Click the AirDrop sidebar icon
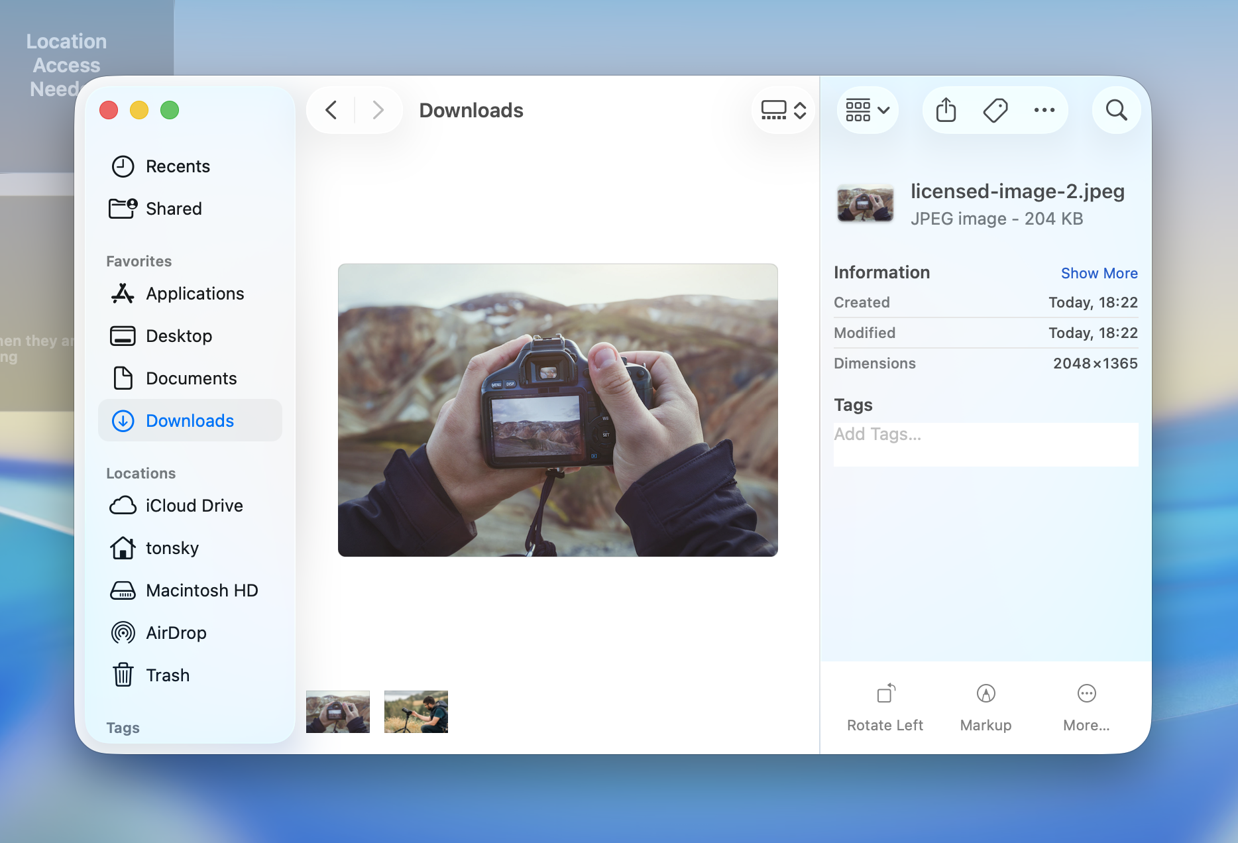The width and height of the screenshot is (1238, 843). pos(123,633)
